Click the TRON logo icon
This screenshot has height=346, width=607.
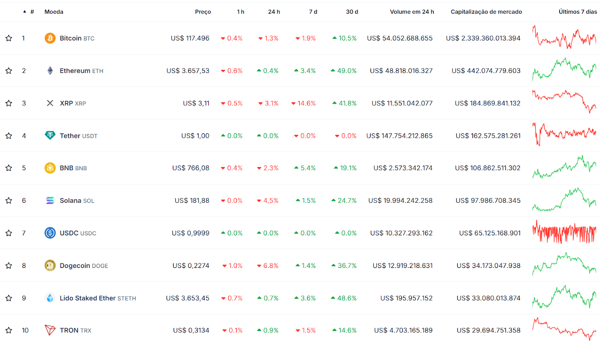click(x=50, y=330)
